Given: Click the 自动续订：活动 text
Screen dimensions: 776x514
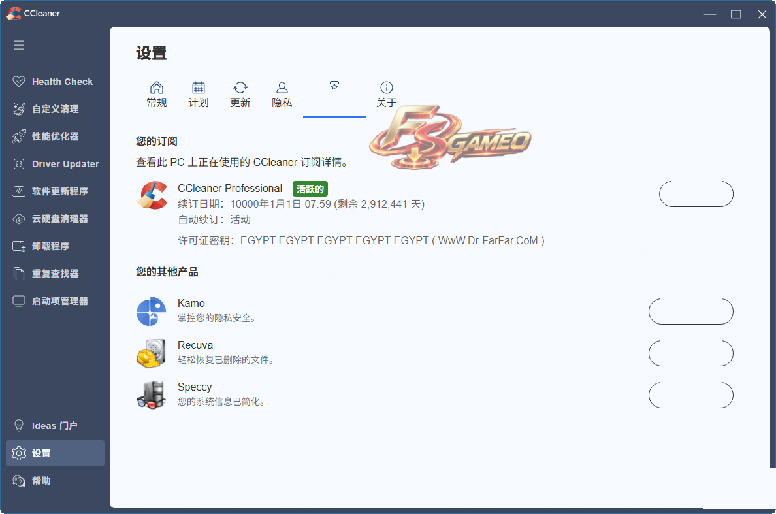Looking at the screenshot, I should [x=214, y=219].
